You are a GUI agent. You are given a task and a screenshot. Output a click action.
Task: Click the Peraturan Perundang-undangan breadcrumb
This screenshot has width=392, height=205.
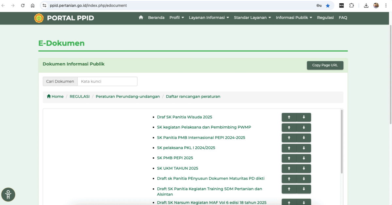(128, 97)
